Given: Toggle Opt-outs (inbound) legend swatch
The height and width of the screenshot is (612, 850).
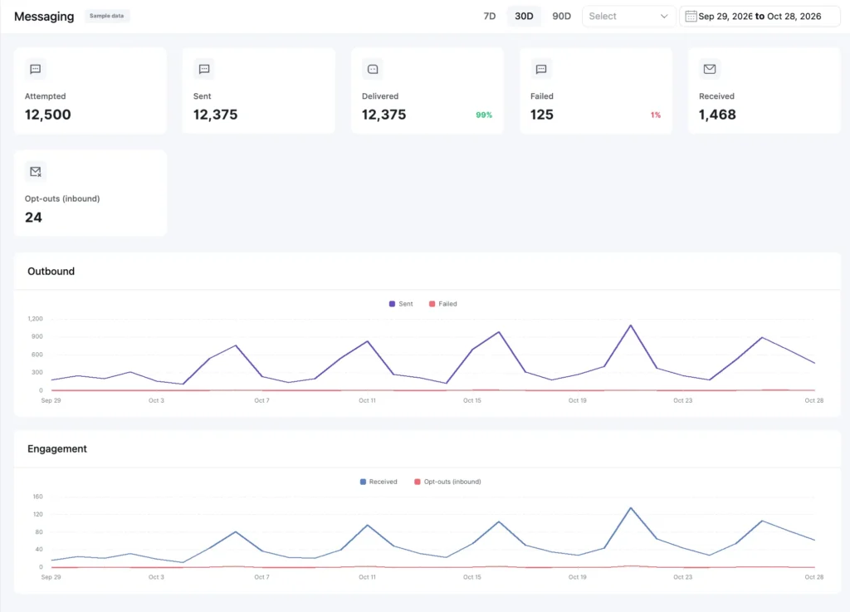Looking at the screenshot, I should pyautogui.click(x=418, y=482).
